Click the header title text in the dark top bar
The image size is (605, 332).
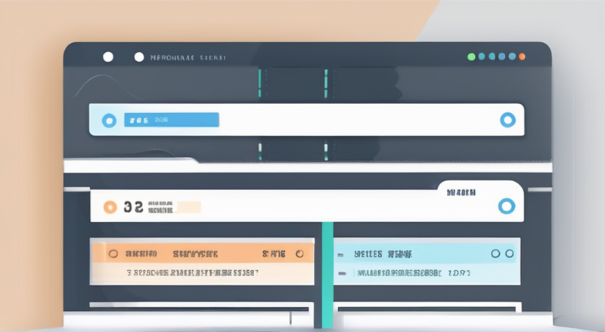188,58
